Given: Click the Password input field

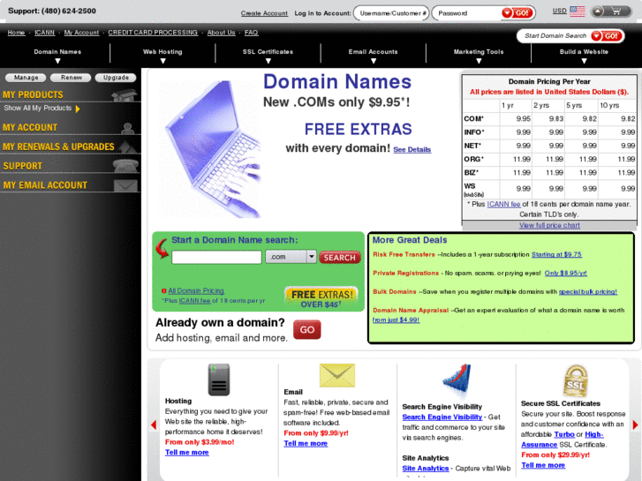Looking at the screenshot, I should (x=466, y=13).
